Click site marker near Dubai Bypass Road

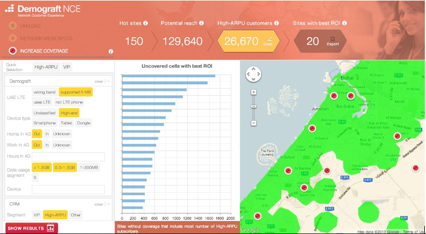click(x=415, y=168)
